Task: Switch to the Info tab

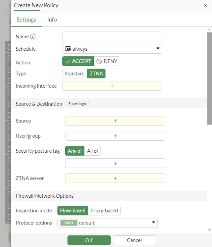Action: [x=52, y=19]
